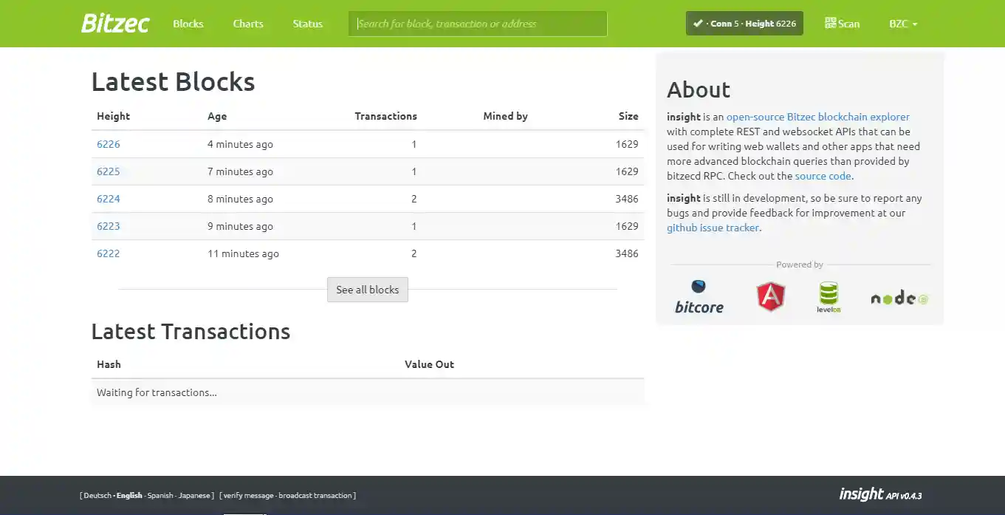Click the '11 minutes ago' age cell
Image resolution: width=1005 pixels, height=515 pixels.
(x=243, y=253)
